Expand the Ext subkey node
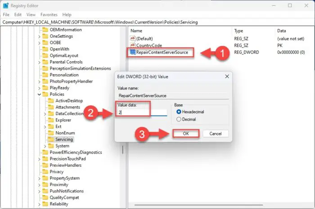The image size is (315, 209). 45,127
